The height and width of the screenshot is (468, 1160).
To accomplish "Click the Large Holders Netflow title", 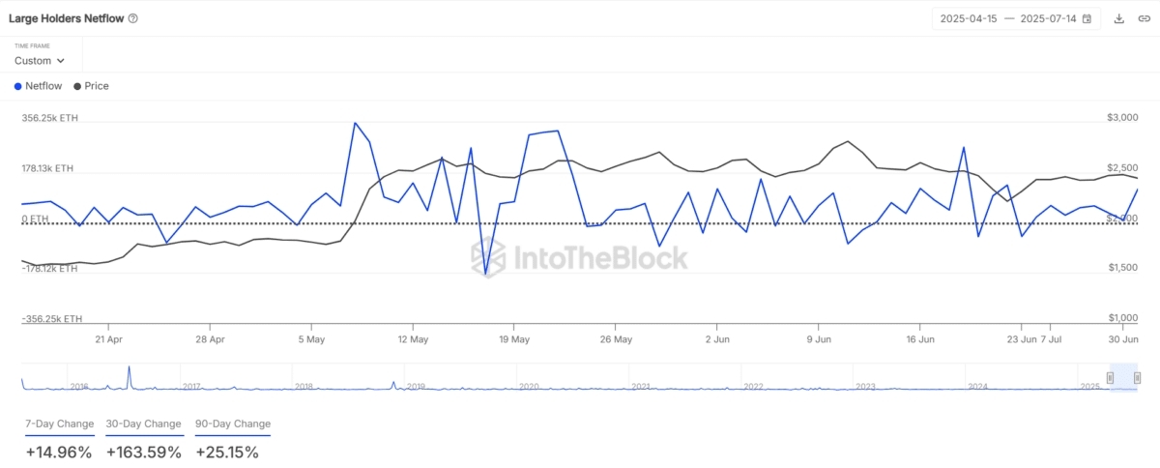I will [65, 18].
